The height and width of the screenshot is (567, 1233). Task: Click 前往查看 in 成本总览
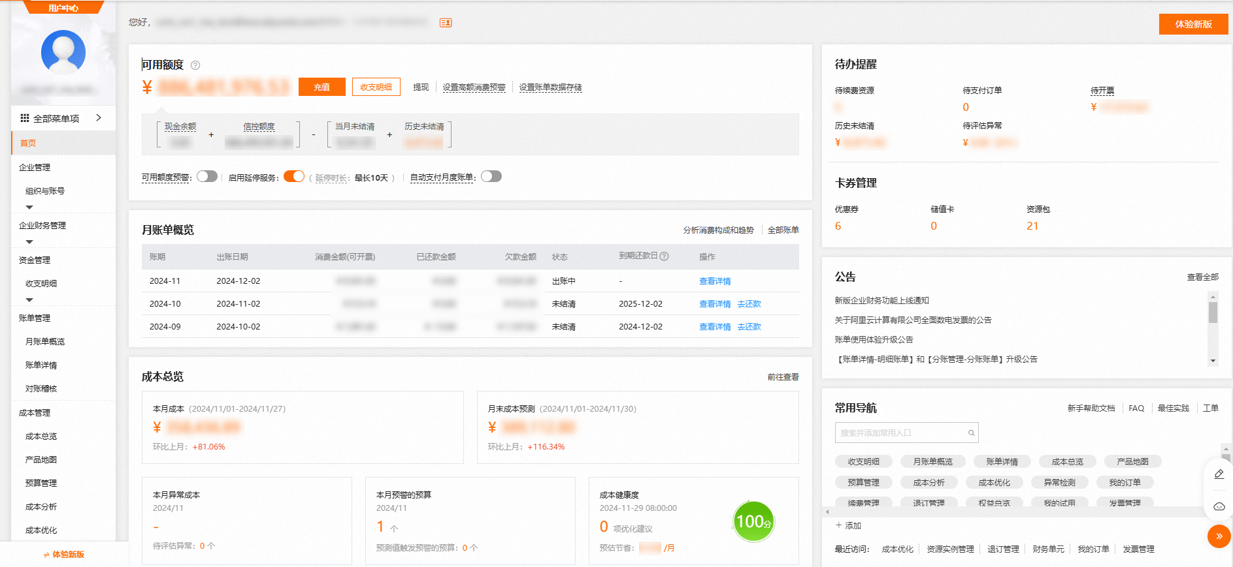(783, 377)
